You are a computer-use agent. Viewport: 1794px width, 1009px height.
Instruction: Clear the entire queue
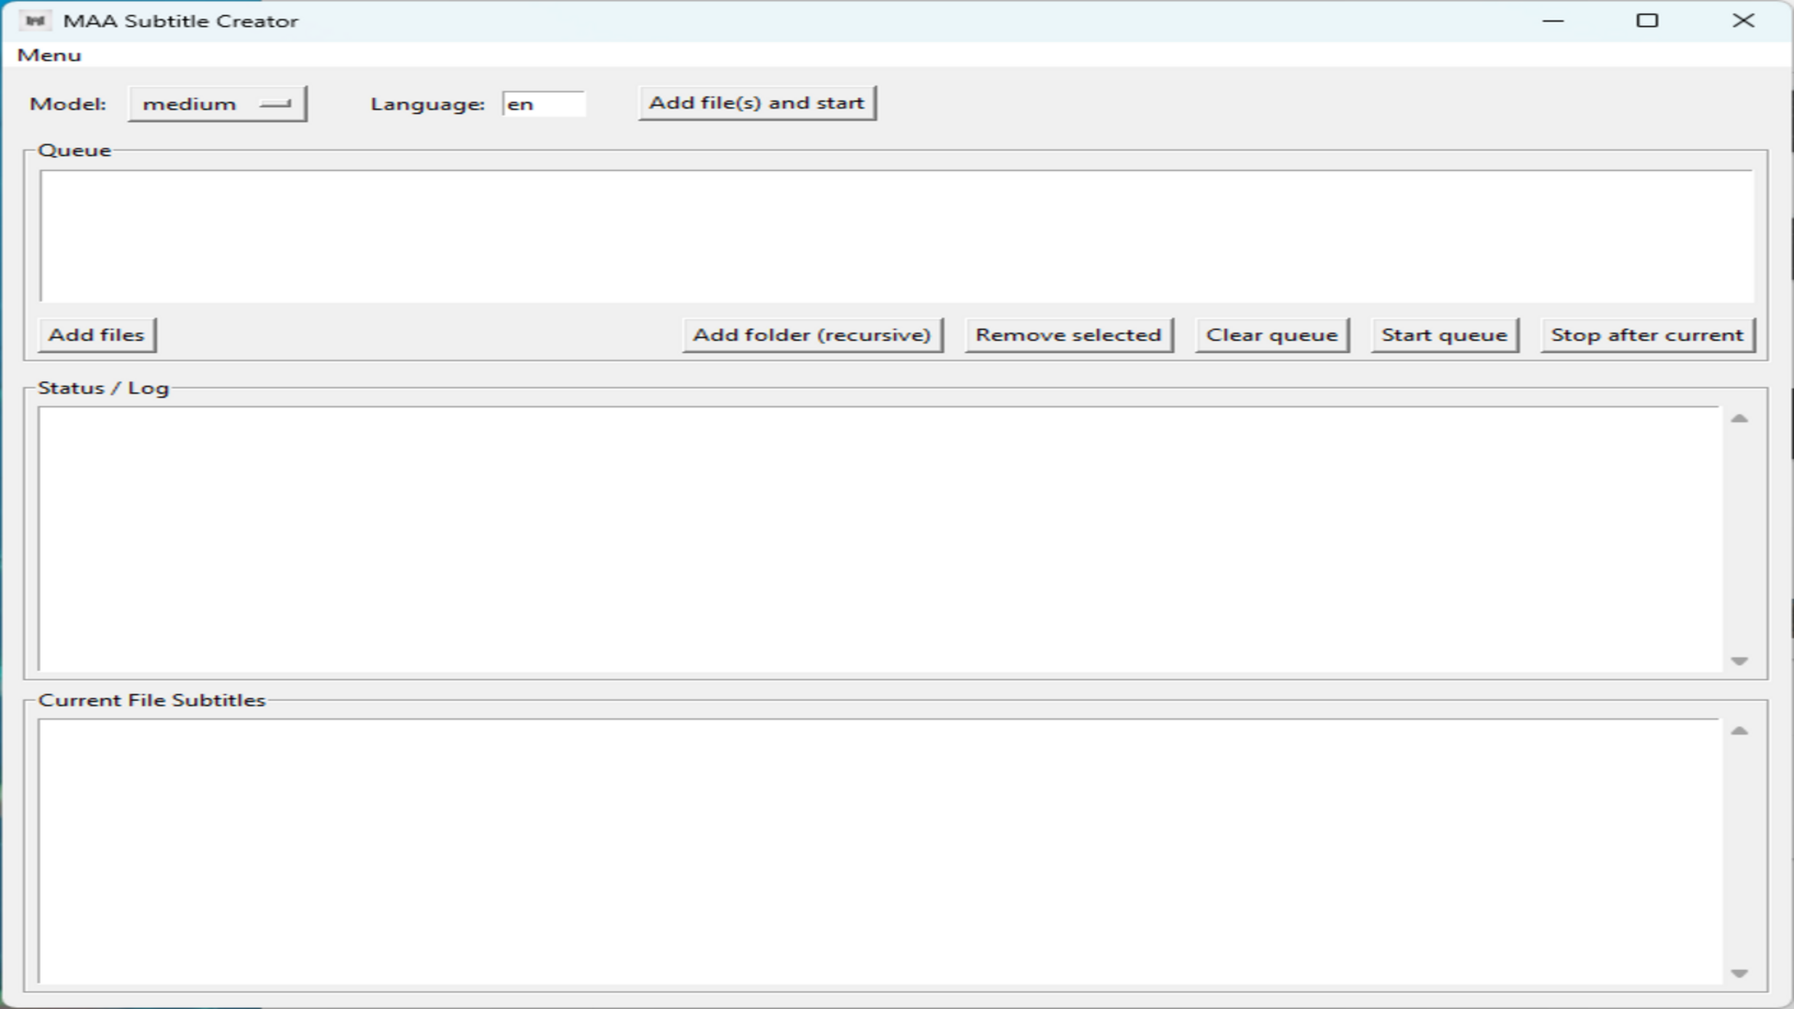tap(1271, 334)
